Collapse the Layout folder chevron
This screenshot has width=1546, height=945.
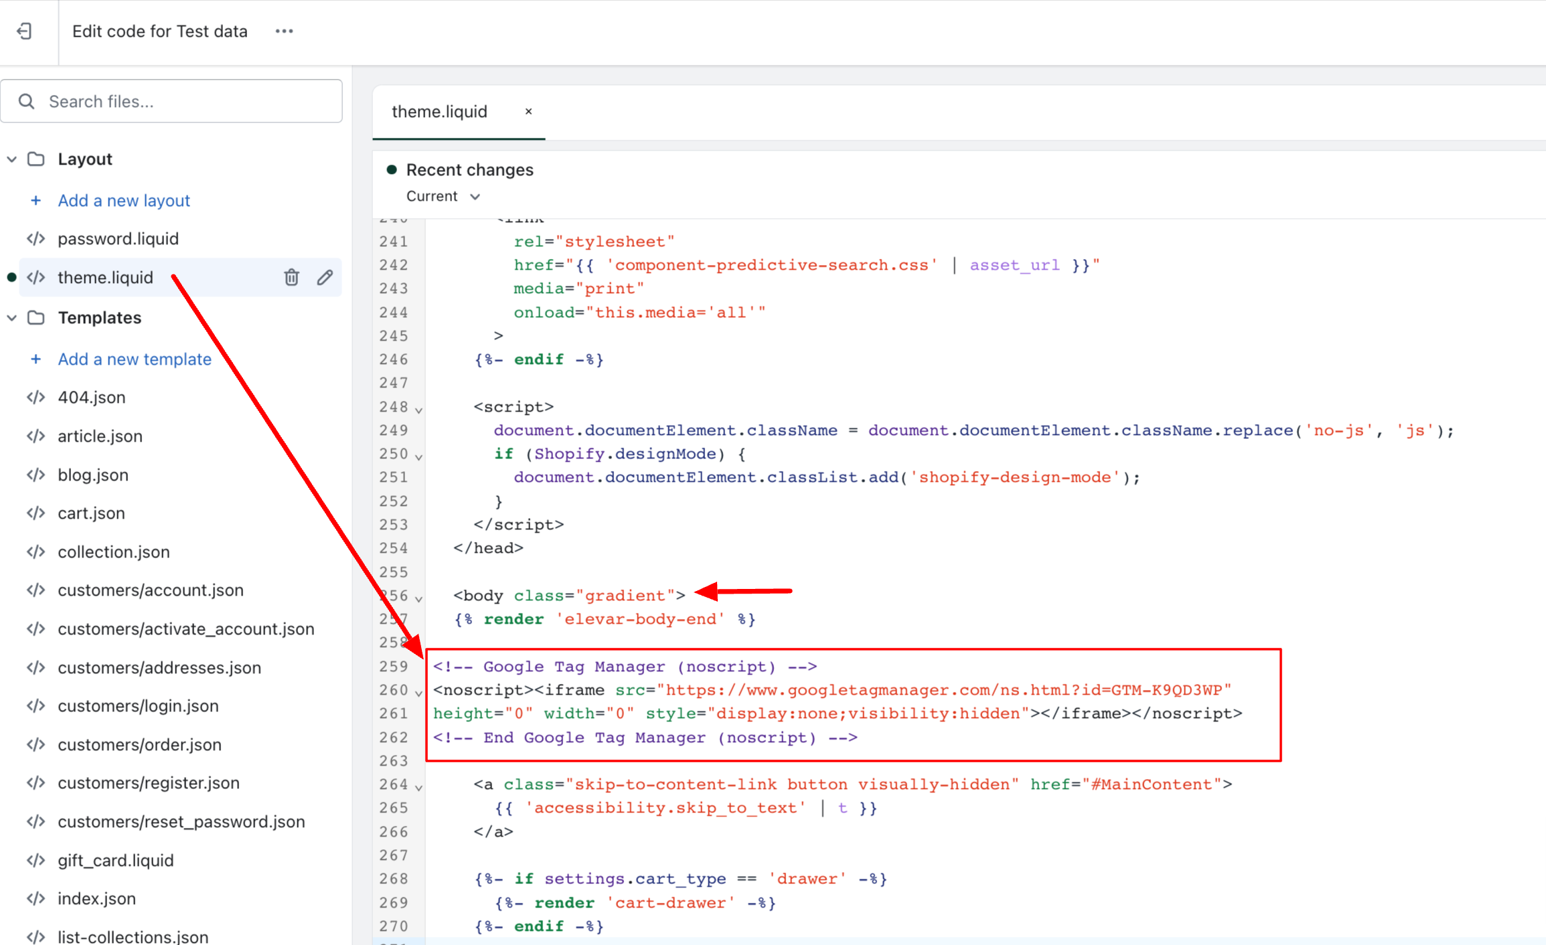tap(12, 159)
